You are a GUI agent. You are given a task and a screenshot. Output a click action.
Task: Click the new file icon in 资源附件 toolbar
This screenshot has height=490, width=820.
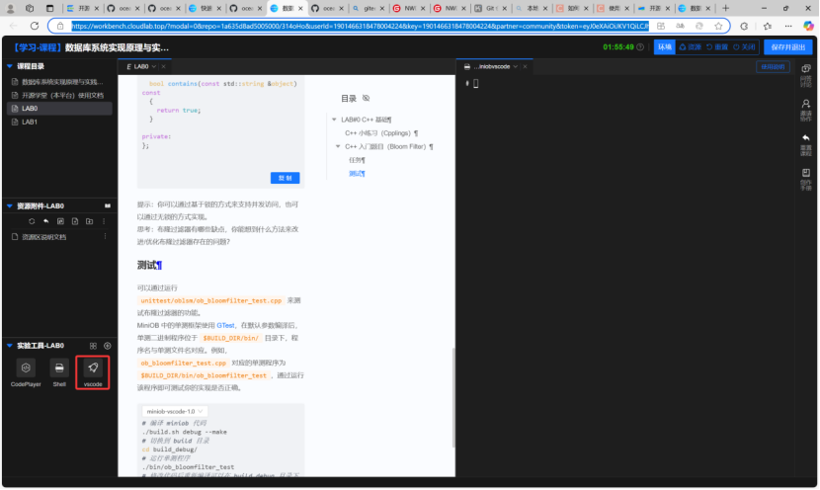[x=75, y=221]
